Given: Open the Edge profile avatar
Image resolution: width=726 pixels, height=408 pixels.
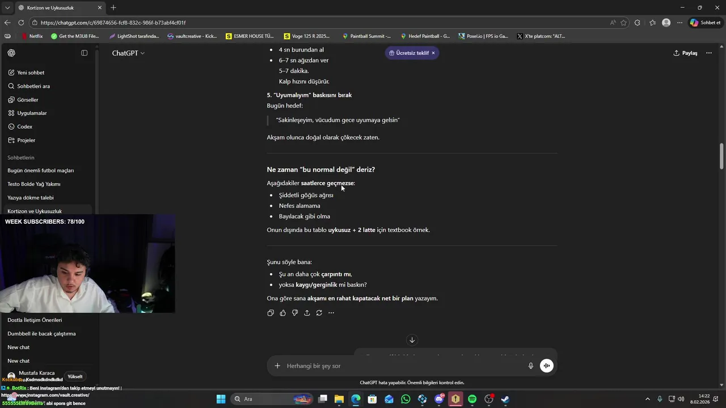Looking at the screenshot, I should [x=666, y=23].
